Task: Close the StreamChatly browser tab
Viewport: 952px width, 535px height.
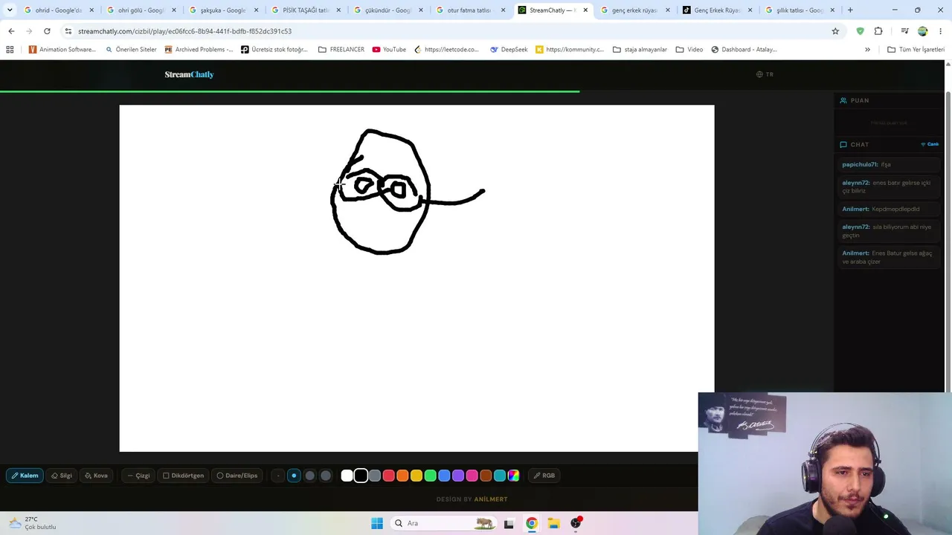Action: pos(585,10)
